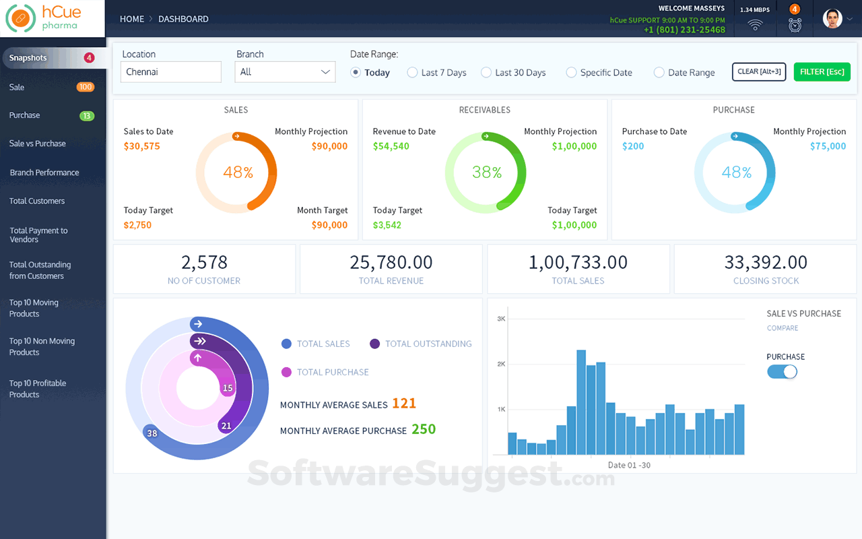This screenshot has height=539, width=862.
Task: Select the Today date range option
Action: point(355,72)
